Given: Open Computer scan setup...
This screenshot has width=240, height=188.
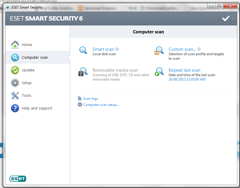Looking at the screenshot, I should [101, 105].
